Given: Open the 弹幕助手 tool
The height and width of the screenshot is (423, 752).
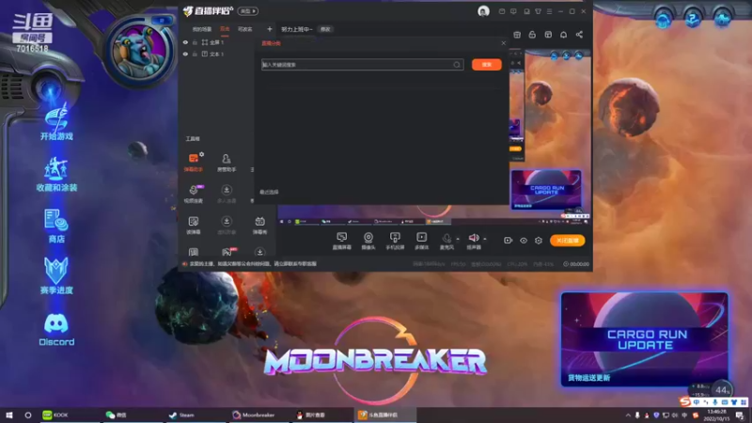Looking at the screenshot, I should (x=194, y=162).
